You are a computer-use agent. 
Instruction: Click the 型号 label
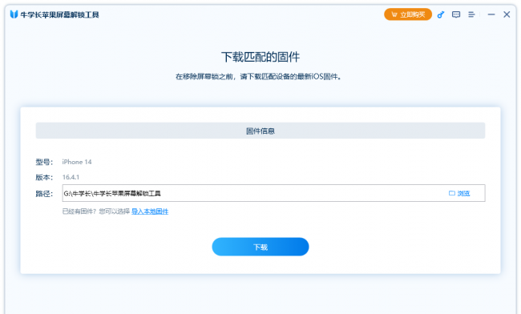[44, 162]
